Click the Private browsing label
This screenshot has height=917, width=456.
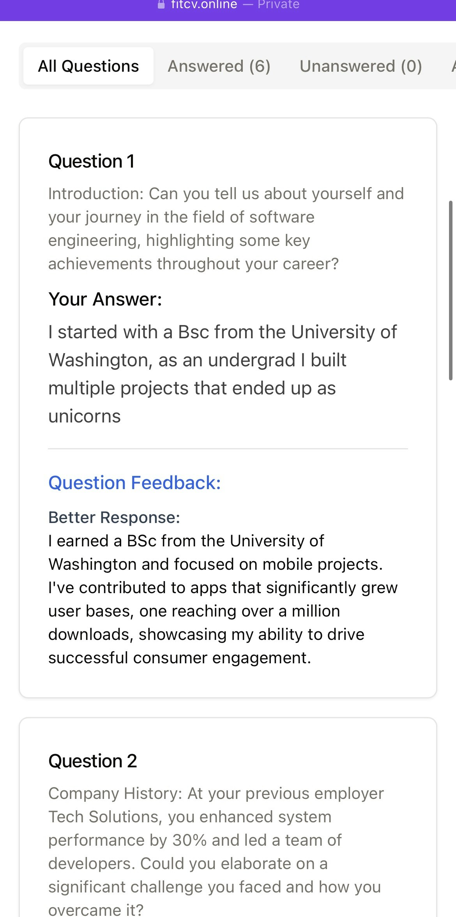click(x=278, y=5)
